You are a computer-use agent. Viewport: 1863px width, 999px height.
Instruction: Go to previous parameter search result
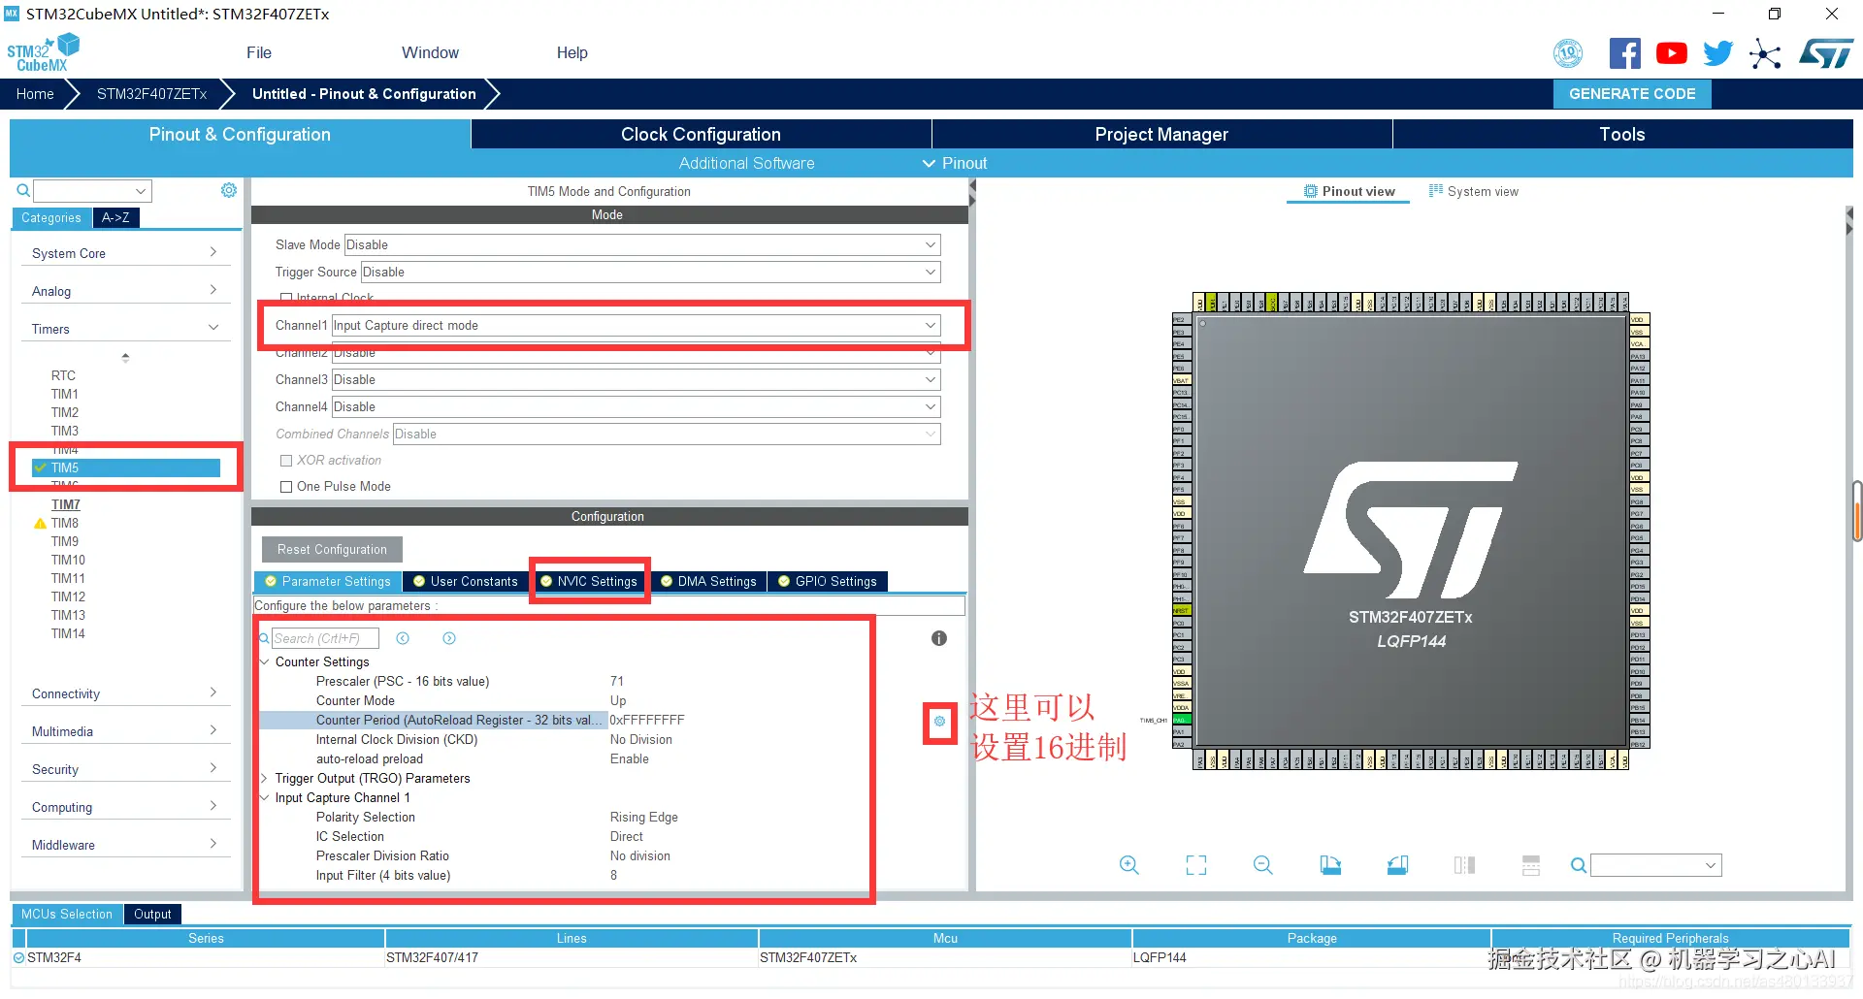pos(403,638)
